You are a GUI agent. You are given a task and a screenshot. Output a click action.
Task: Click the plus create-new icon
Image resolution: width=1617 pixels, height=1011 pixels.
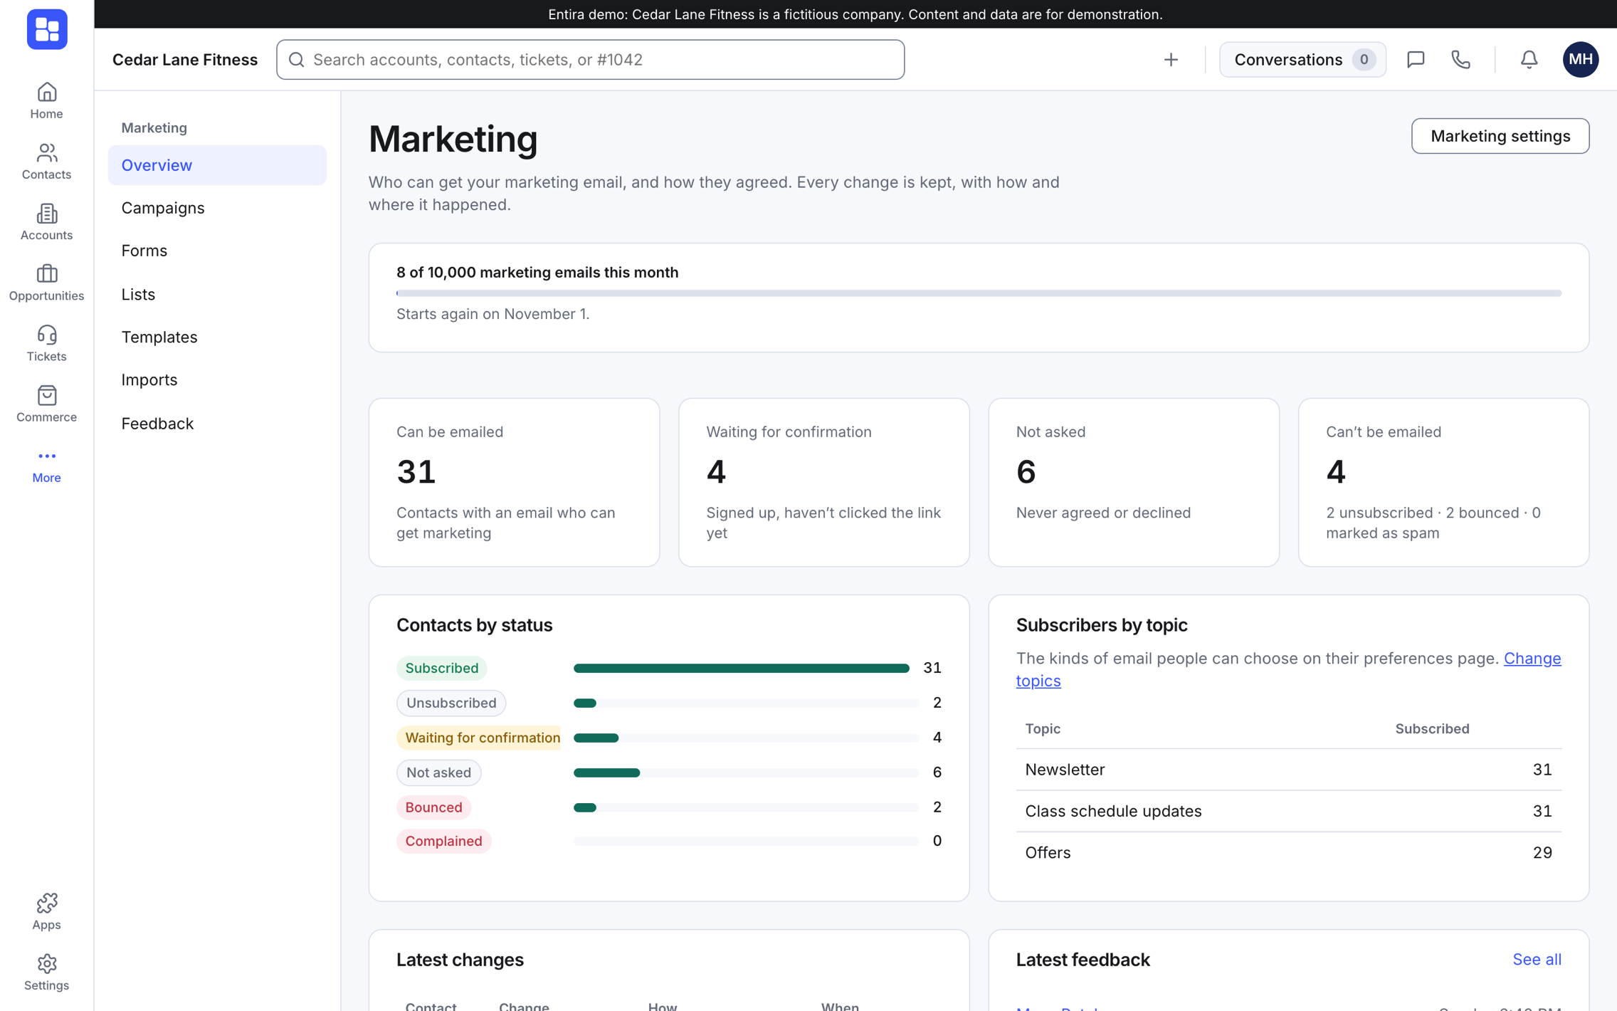1171,59
